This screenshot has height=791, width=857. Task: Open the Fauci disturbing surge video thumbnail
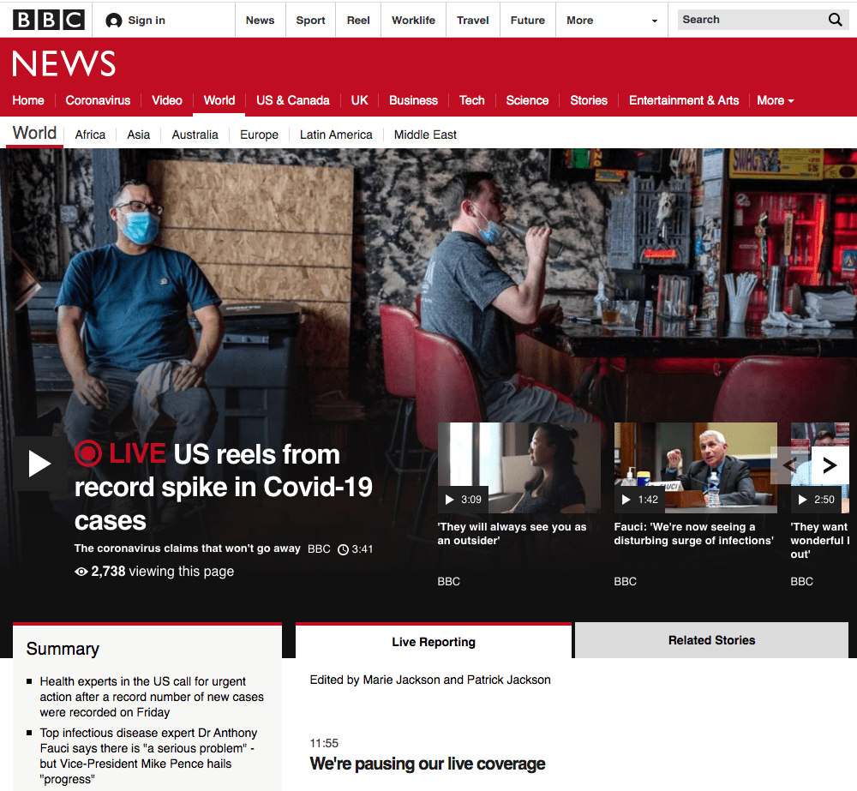pos(695,467)
